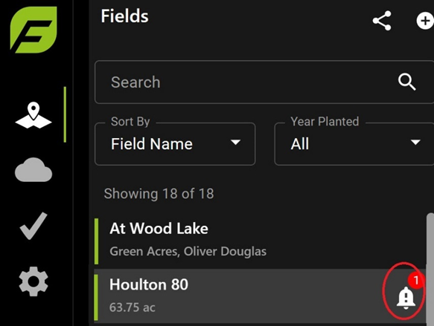Open the cloud weather sidebar icon
The height and width of the screenshot is (326, 434).
click(33, 169)
